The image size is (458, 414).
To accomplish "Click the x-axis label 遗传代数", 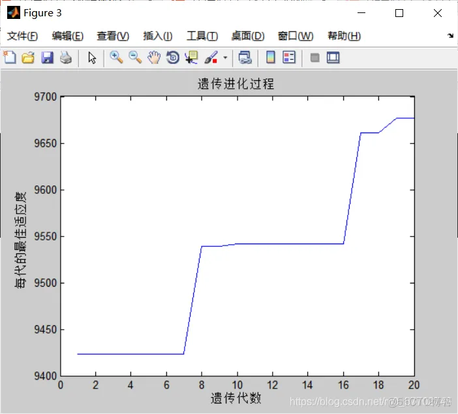I will (236, 398).
